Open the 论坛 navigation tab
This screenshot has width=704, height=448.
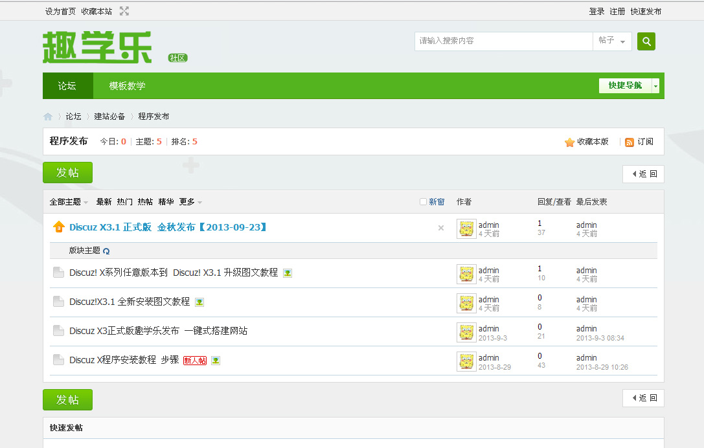point(67,85)
